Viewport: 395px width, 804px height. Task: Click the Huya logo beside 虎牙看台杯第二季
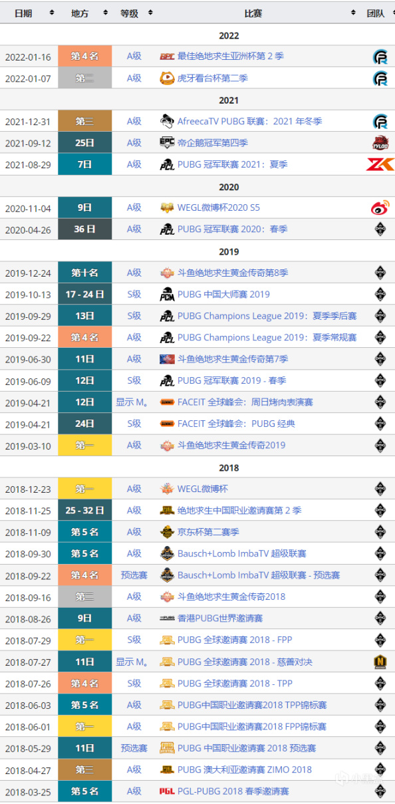click(168, 78)
